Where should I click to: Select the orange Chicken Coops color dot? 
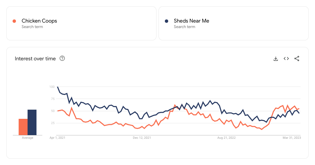tap(14, 21)
